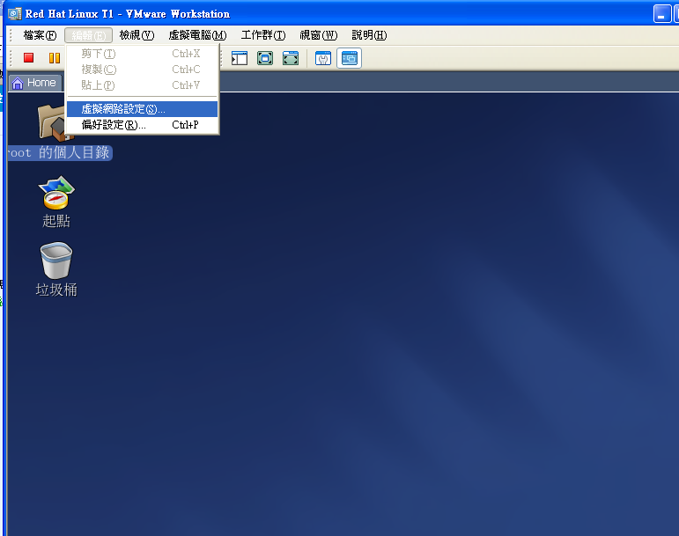Image resolution: width=679 pixels, height=536 pixels.
Task: Click the 垃圾桶 desktop label text
Action: coord(56,290)
